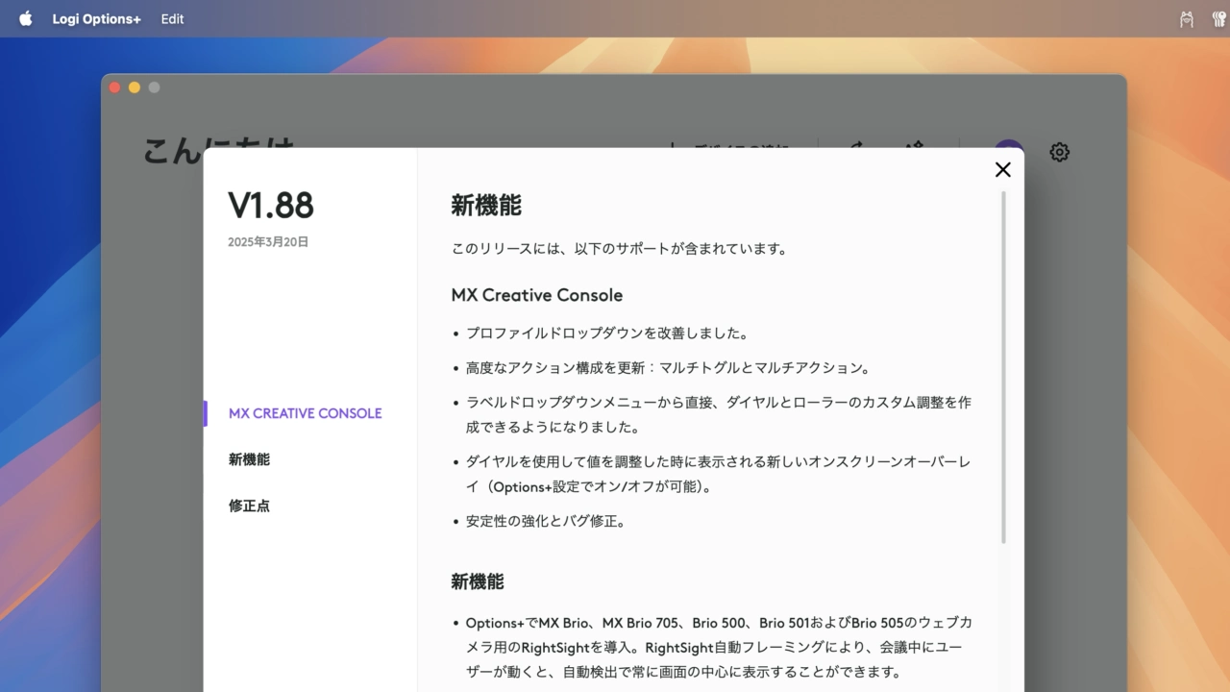Open the Edit menu
The width and height of the screenshot is (1230, 692).
[172, 19]
